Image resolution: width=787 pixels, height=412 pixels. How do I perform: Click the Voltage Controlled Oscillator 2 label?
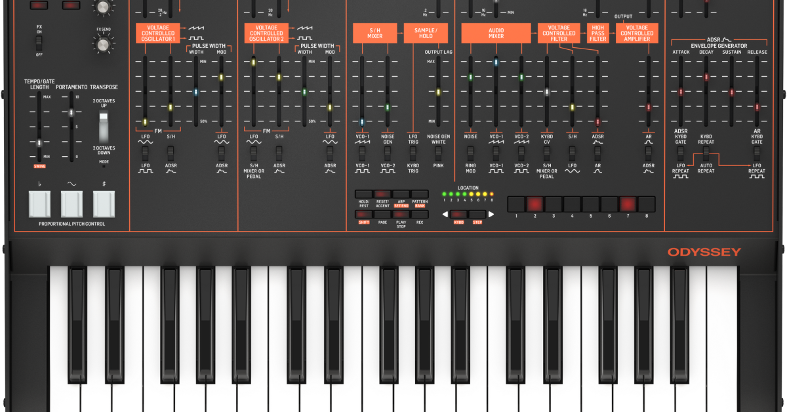[266, 33]
